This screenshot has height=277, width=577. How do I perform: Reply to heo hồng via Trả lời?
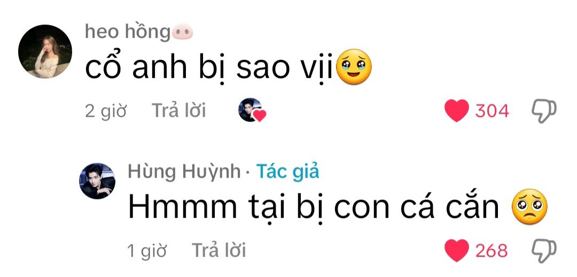pyautogui.click(x=179, y=110)
